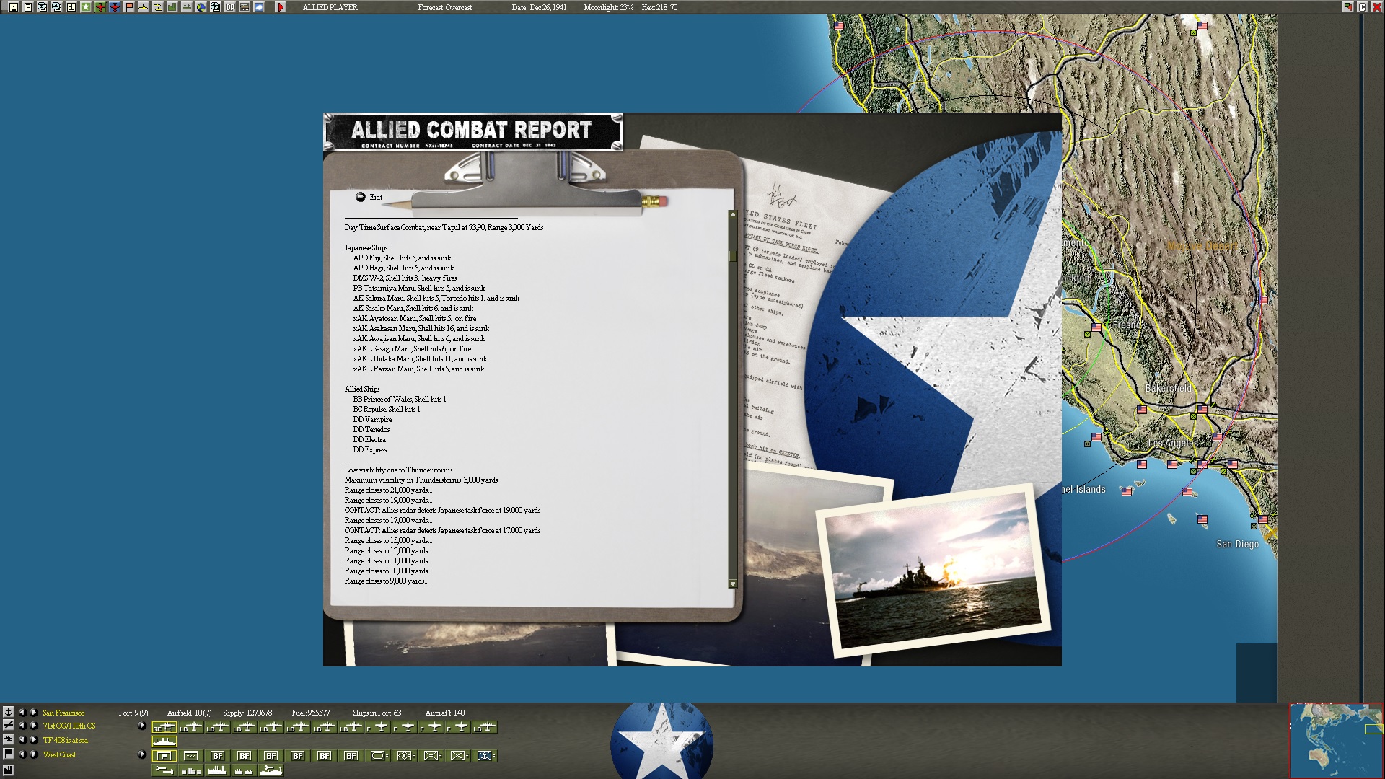The height and width of the screenshot is (779, 1385).
Task: Click the battleship firing photo thumbnail
Action: [x=935, y=571]
